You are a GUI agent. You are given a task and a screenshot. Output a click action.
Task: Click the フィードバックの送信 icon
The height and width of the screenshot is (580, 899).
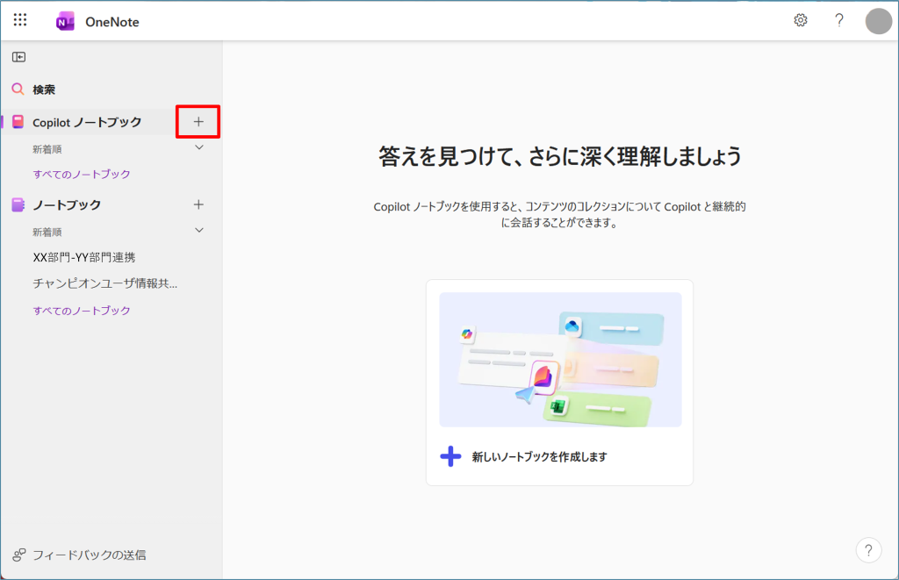coord(19,555)
